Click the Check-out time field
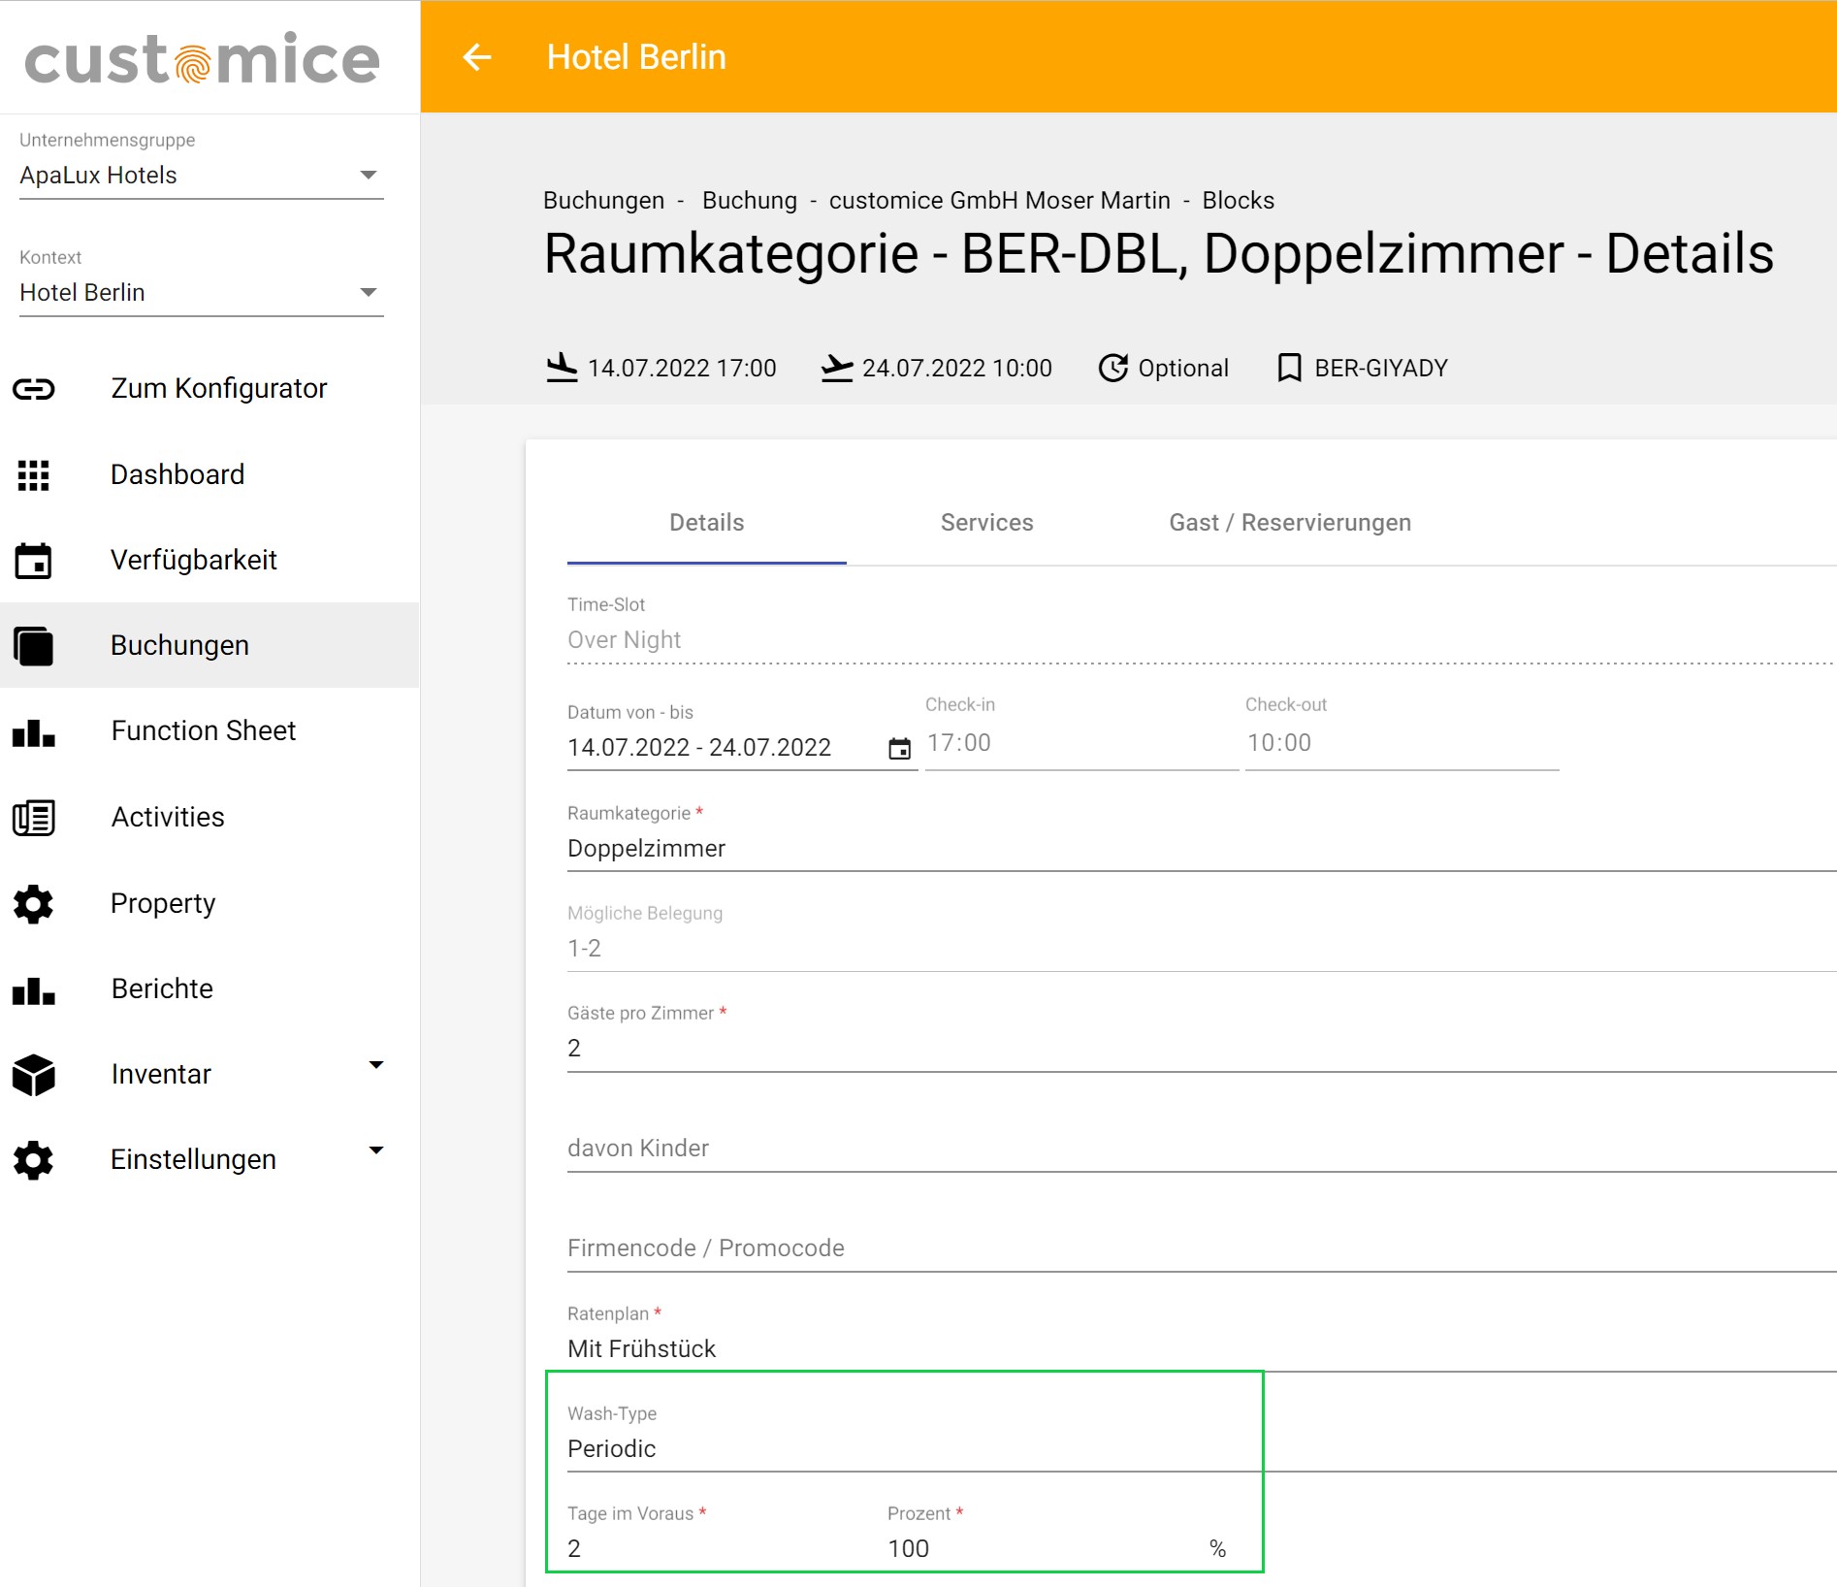 coord(1402,744)
